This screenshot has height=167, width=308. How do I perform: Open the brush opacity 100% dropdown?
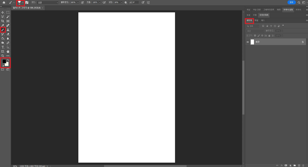coord(78,3)
